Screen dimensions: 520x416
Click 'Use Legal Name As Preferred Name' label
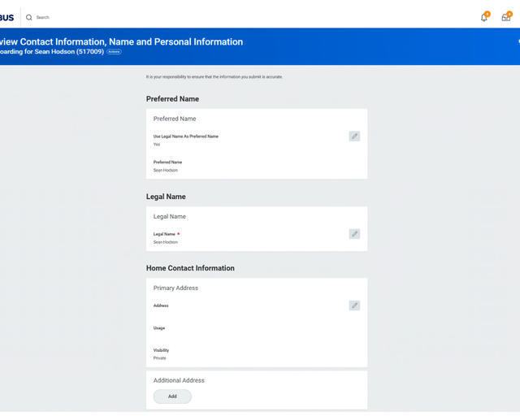coord(186,136)
